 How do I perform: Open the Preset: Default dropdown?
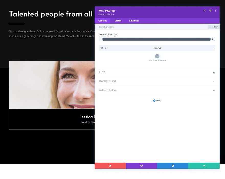pos(106,14)
